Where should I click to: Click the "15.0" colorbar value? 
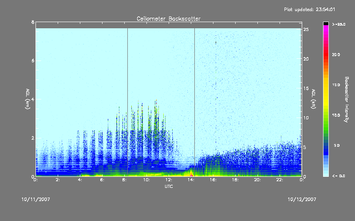[x=336, y=85]
